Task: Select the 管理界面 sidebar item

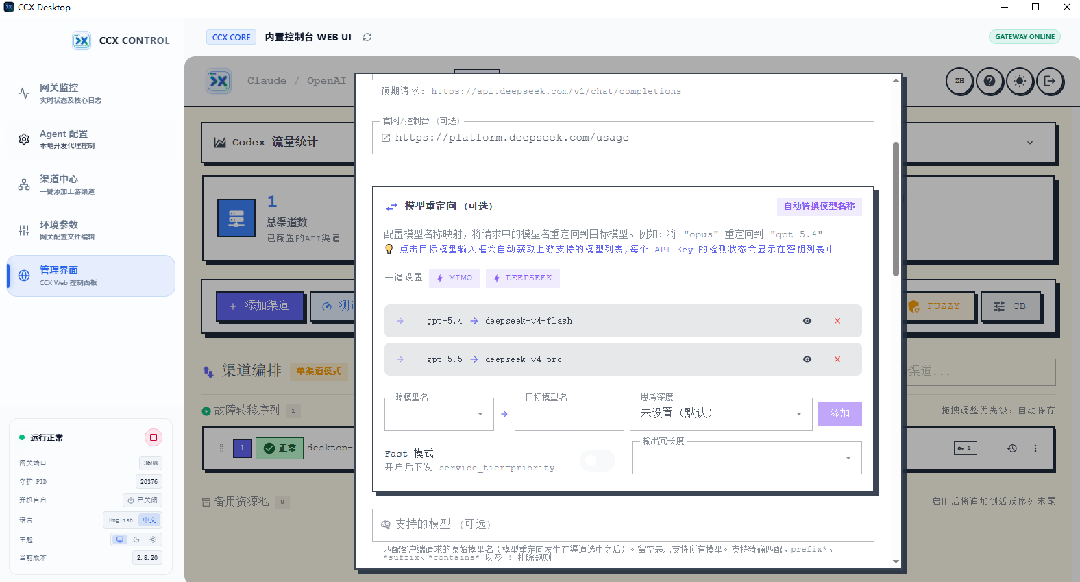Action: tap(90, 276)
